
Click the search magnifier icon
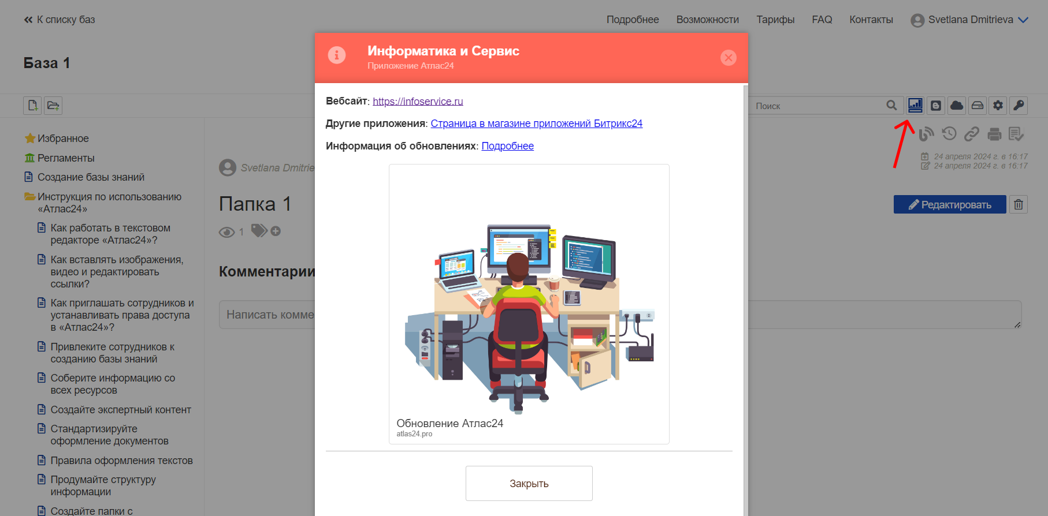(891, 106)
